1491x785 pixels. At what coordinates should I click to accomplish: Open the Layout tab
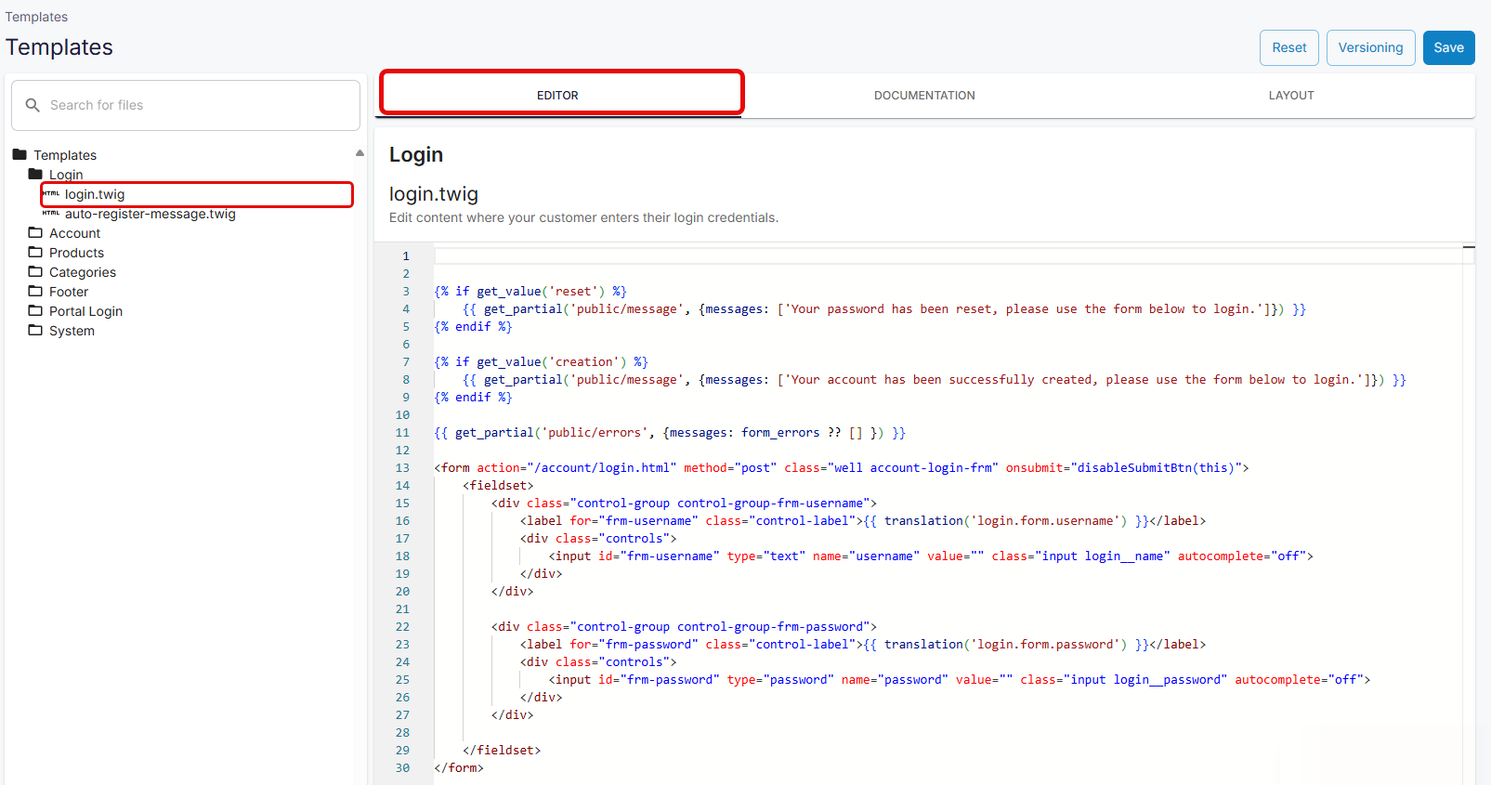click(x=1291, y=95)
